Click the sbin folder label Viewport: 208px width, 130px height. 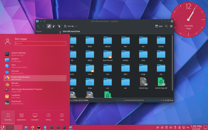point(125,74)
